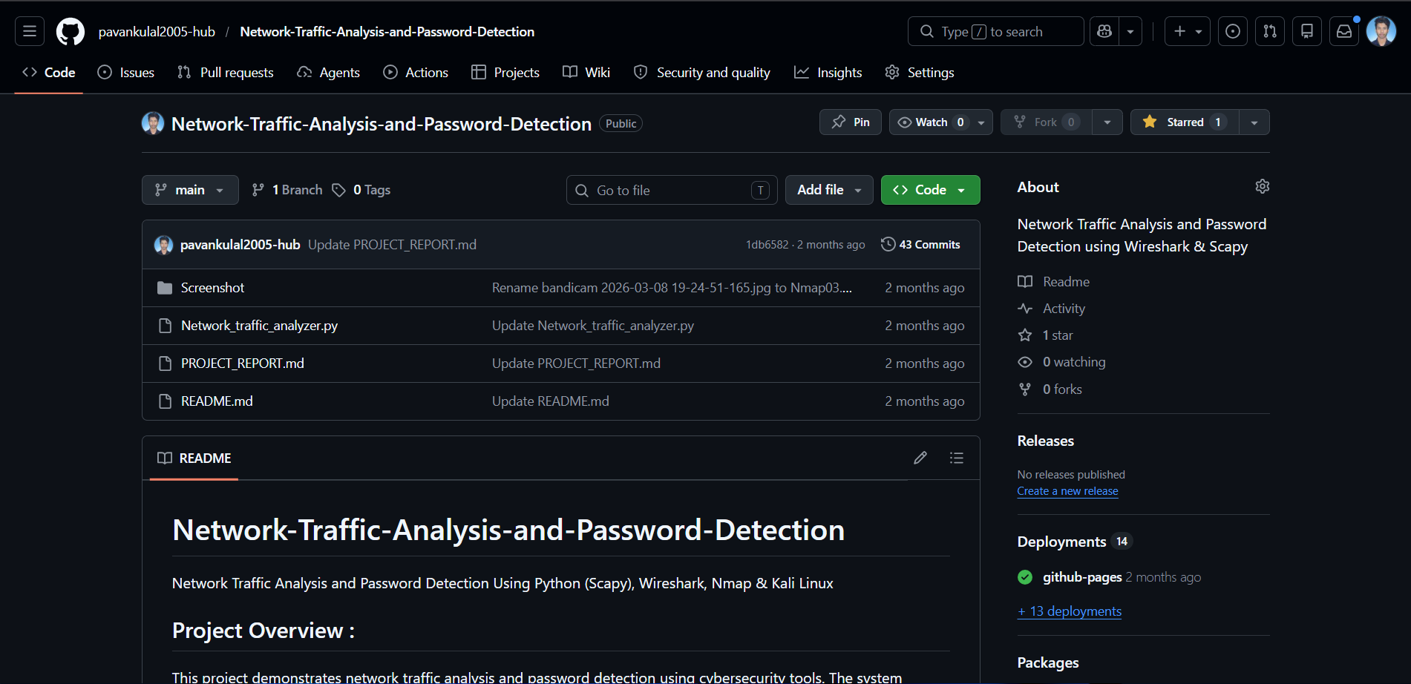Open the Issues tab
The image size is (1411, 684).
pyautogui.click(x=126, y=73)
